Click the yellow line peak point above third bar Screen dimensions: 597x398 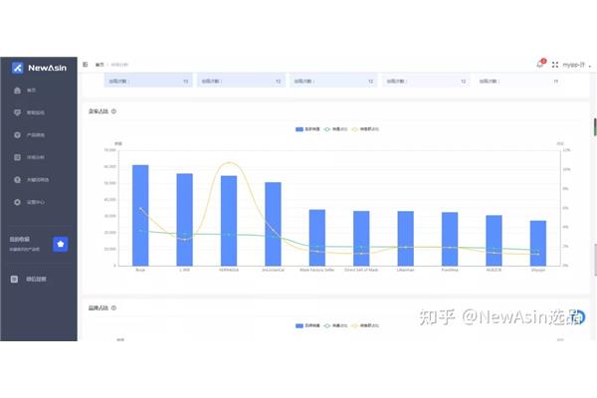pos(230,162)
